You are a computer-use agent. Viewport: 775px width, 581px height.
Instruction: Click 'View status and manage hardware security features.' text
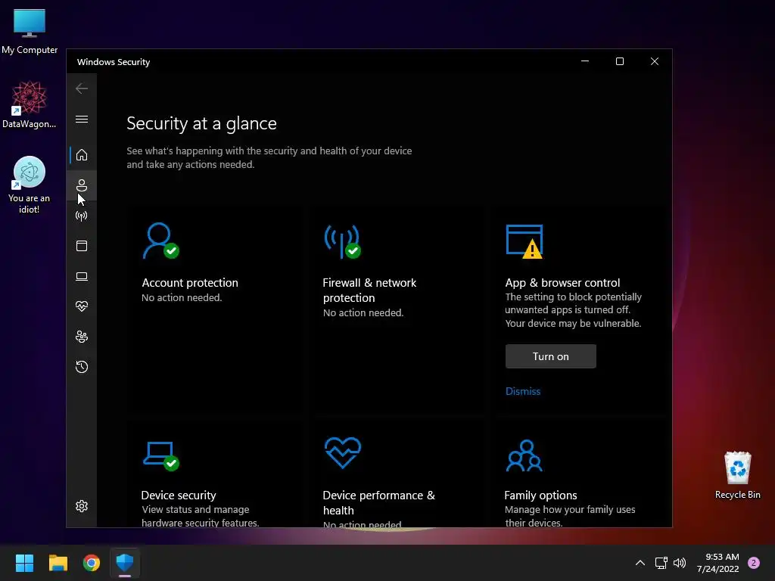[x=200, y=516]
